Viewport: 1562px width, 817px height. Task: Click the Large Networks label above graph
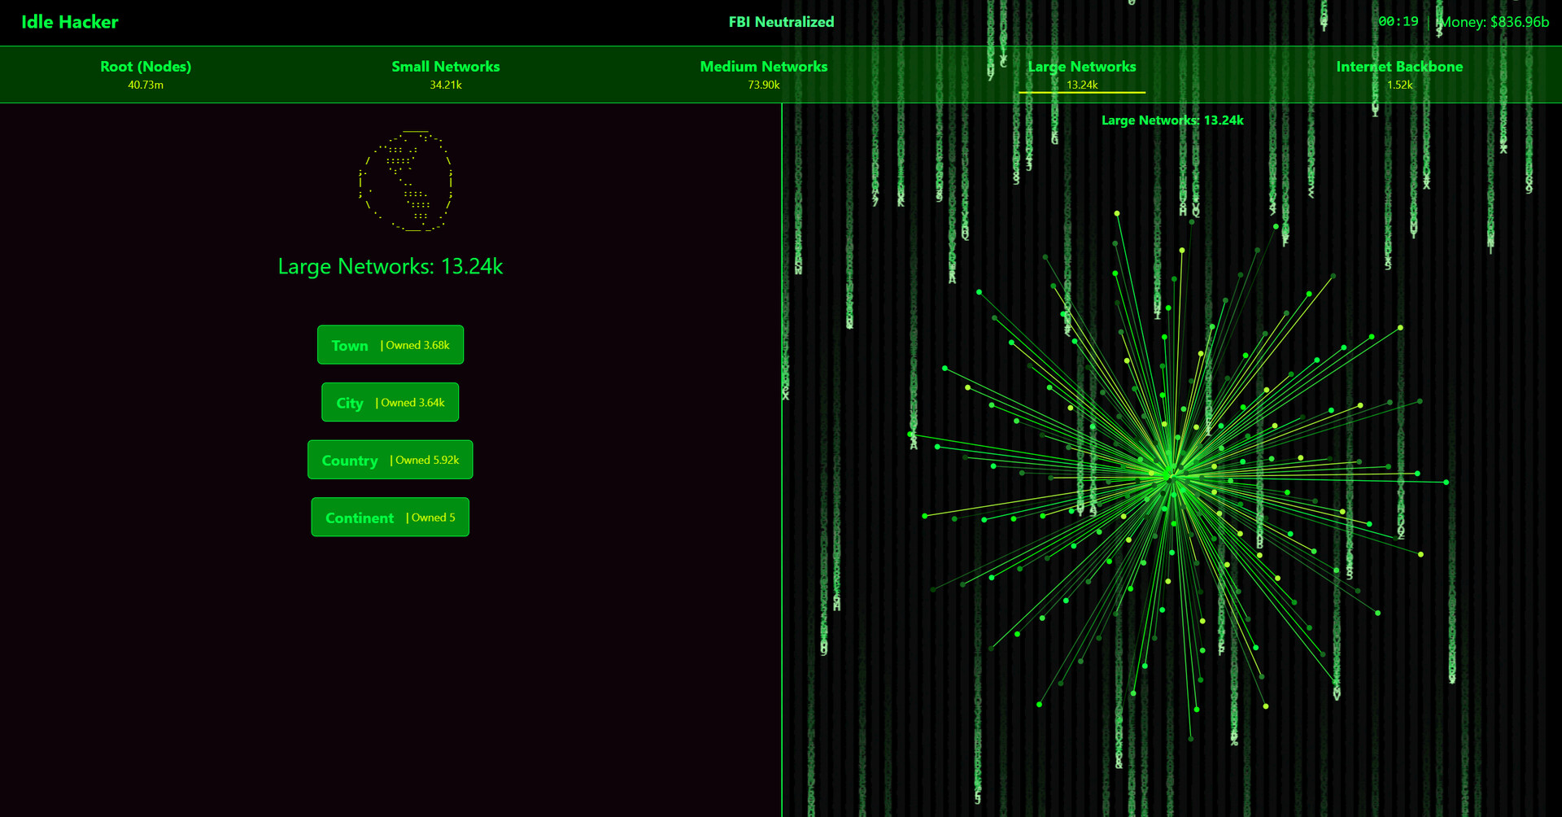[x=1171, y=120]
